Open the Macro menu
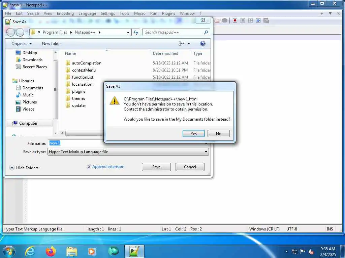 (x=140, y=13)
